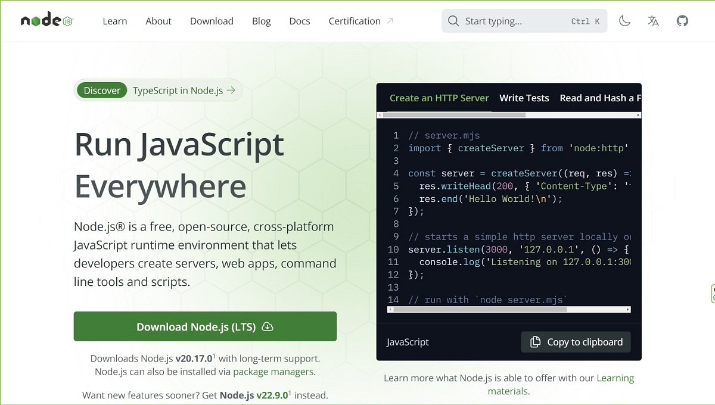The image size is (715, 405).
Task: Switch to the Write Tests tab
Action: click(x=524, y=98)
